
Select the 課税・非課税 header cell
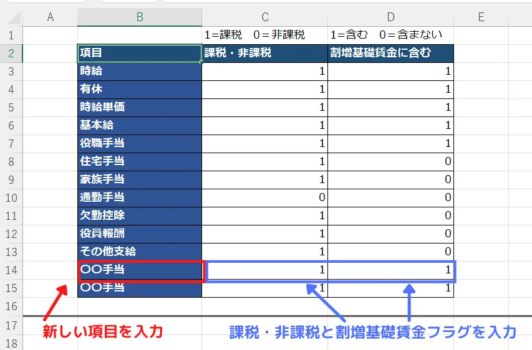tap(265, 54)
